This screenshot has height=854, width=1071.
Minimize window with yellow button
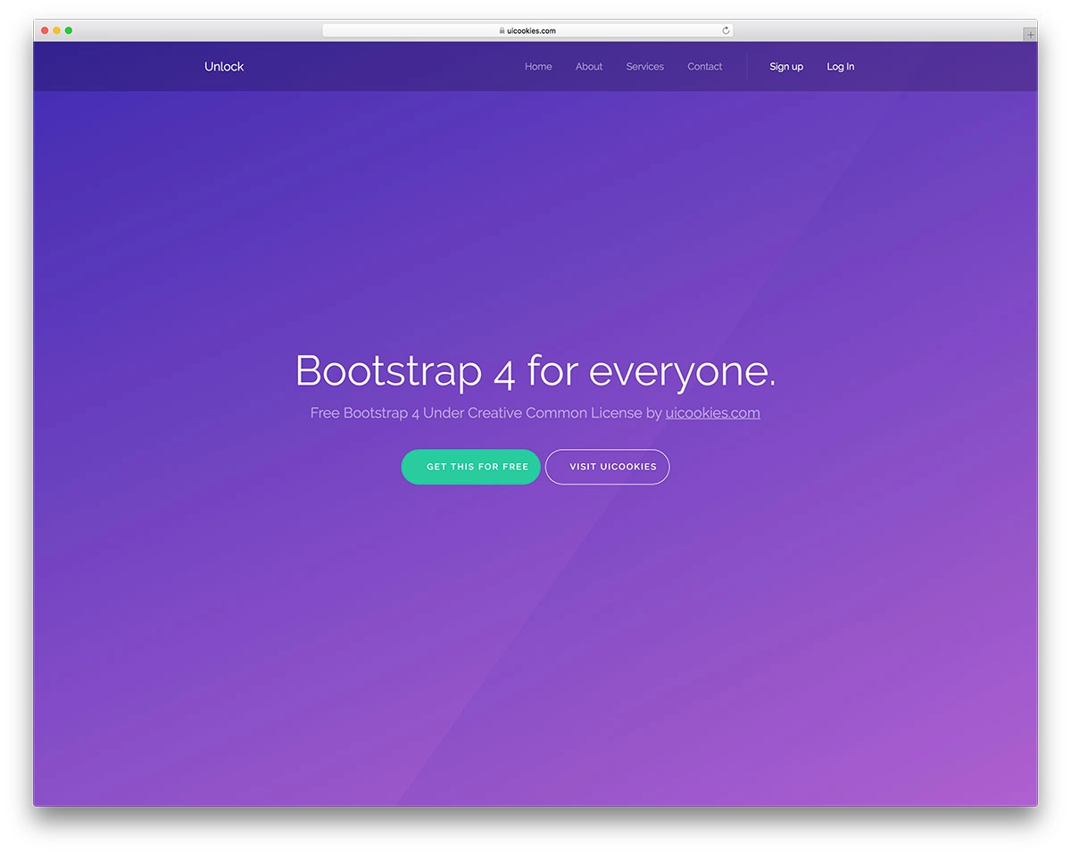[x=57, y=30]
